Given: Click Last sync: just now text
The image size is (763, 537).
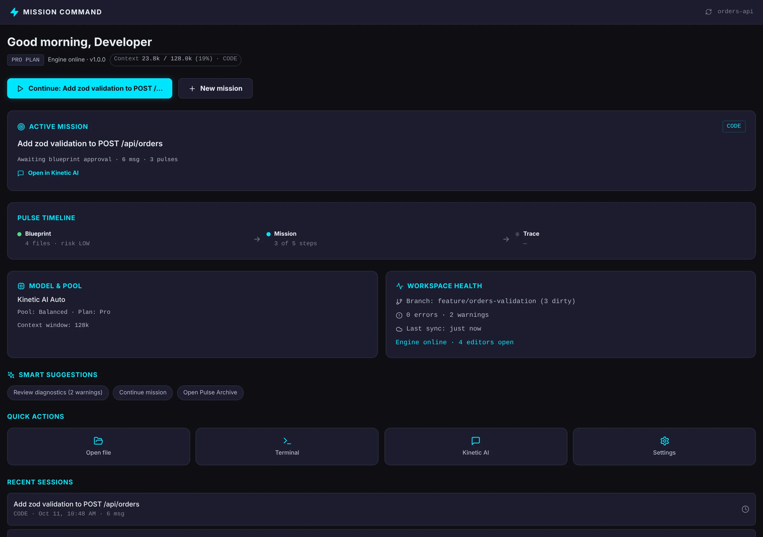Looking at the screenshot, I should pyautogui.click(x=443, y=329).
